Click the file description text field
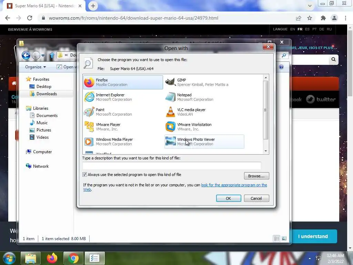This screenshot has width=353, height=265. (172, 166)
